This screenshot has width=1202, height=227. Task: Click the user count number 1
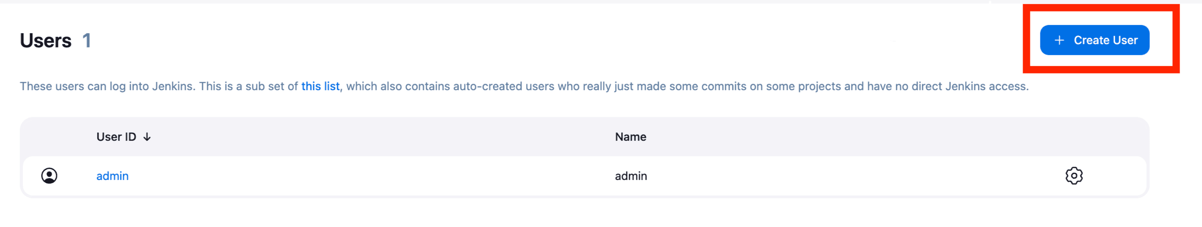(x=86, y=41)
